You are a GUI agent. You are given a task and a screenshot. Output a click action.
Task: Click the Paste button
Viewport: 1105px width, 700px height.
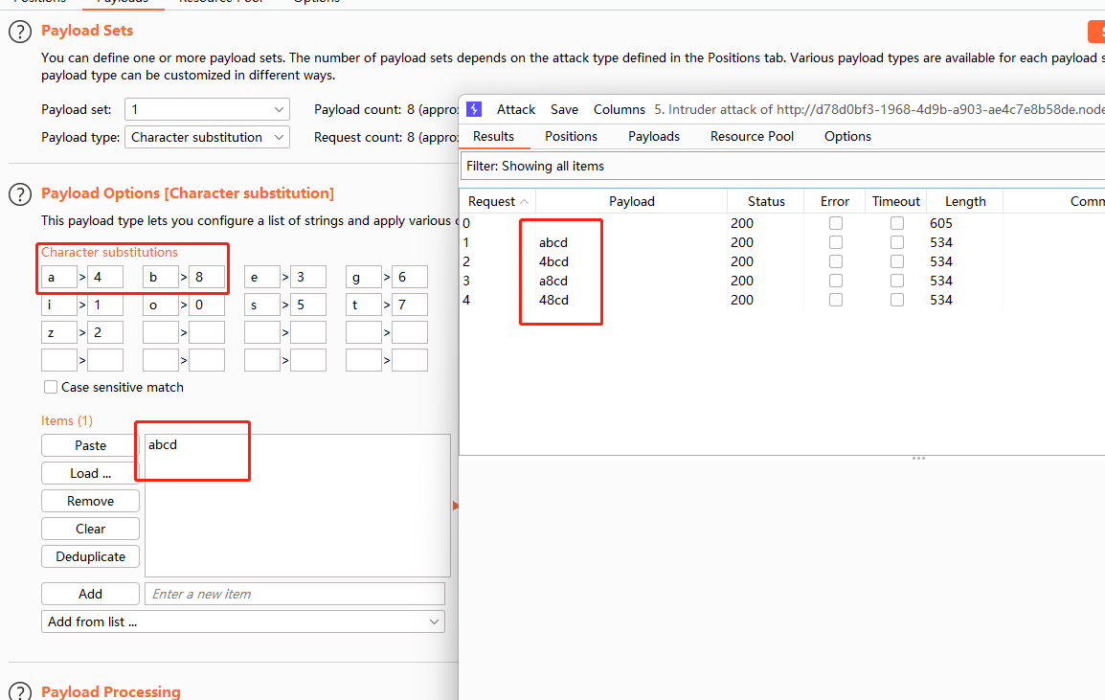pos(90,445)
